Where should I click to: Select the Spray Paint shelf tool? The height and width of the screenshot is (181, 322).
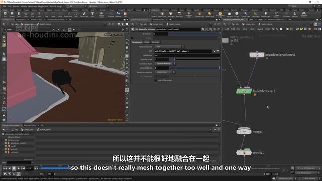coord(84,14)
